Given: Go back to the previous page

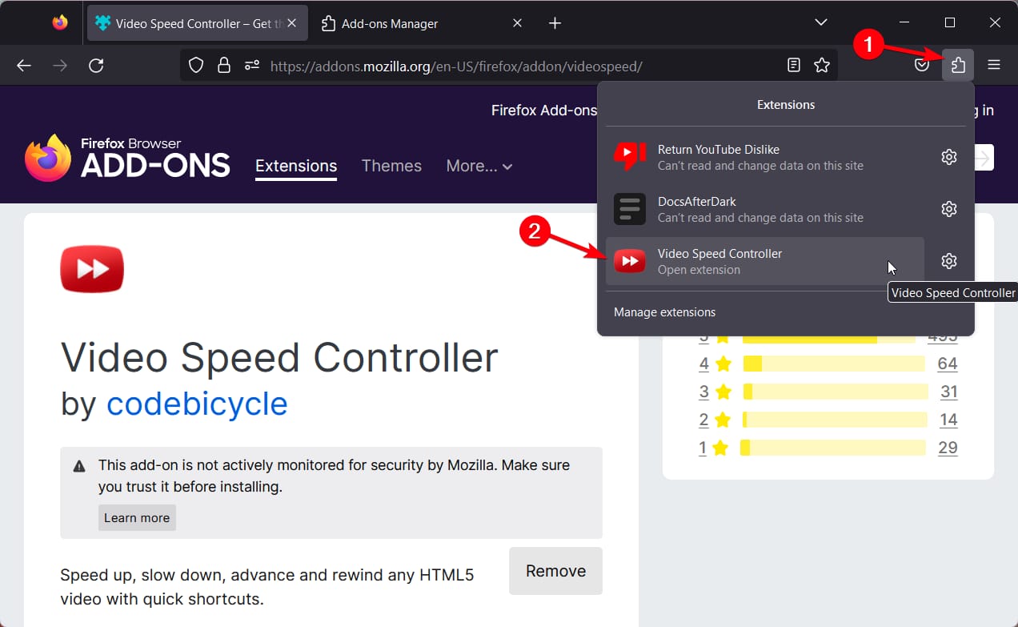Looking at the screenshot, I should pyautogui.click(x=24, y=66).
